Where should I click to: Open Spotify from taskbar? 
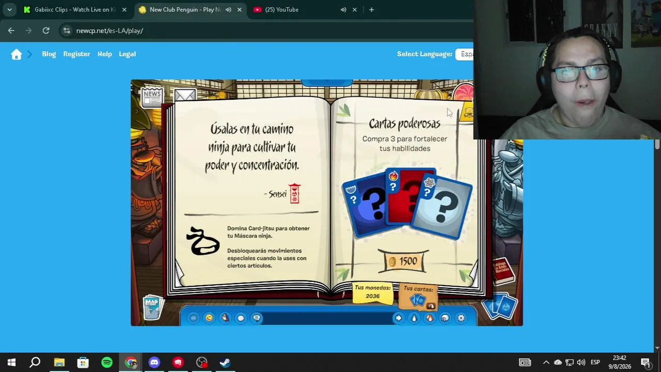pyautogui.click(x=107, y=362)
